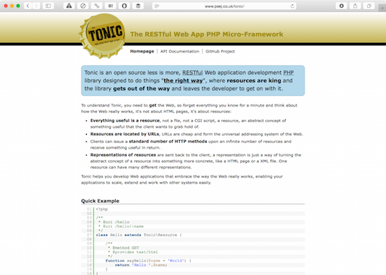The width and height of the screenshot is (386, 275).
Task: Click bold text "resources are king"
Action: pos(254,81)
